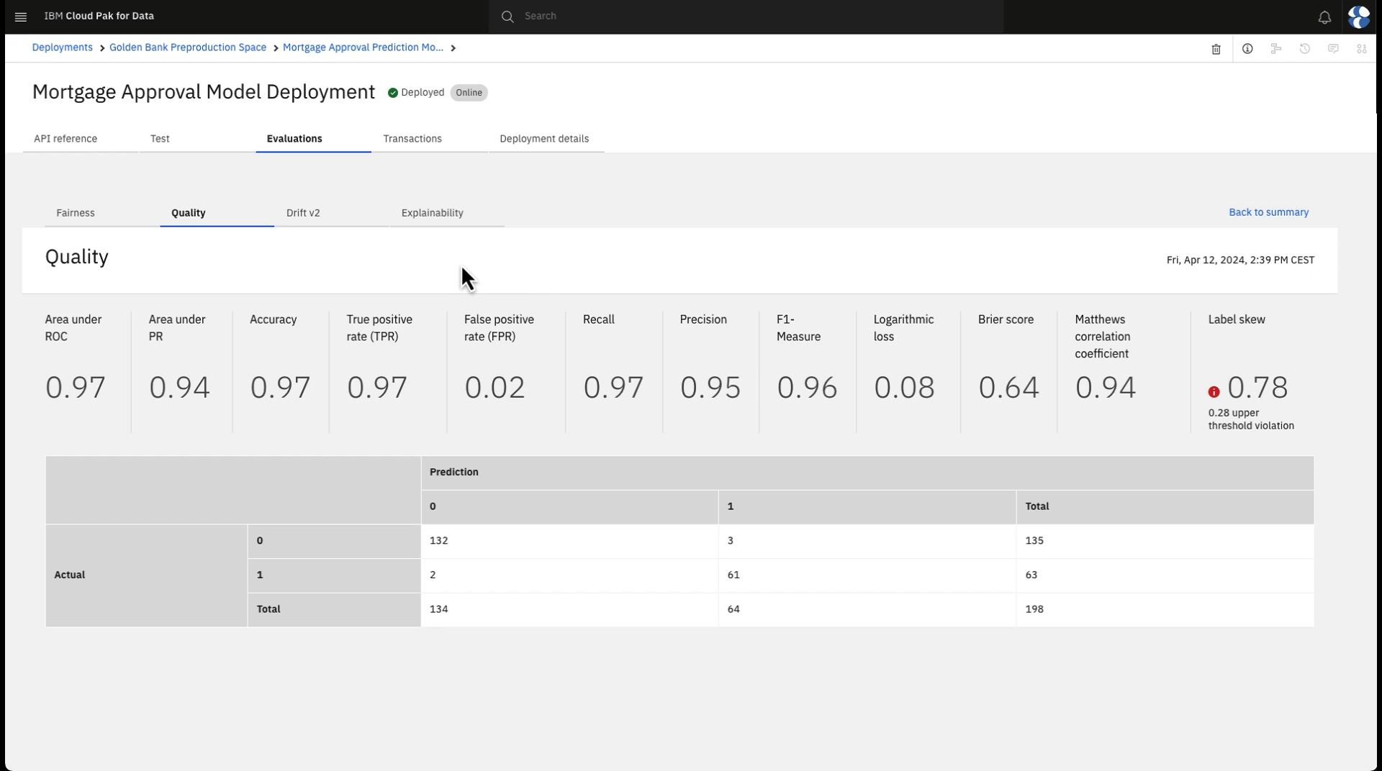Click the history clock icon
Image resolution: width=1382 pixels, height=771 pixels.
[1304, 49]
